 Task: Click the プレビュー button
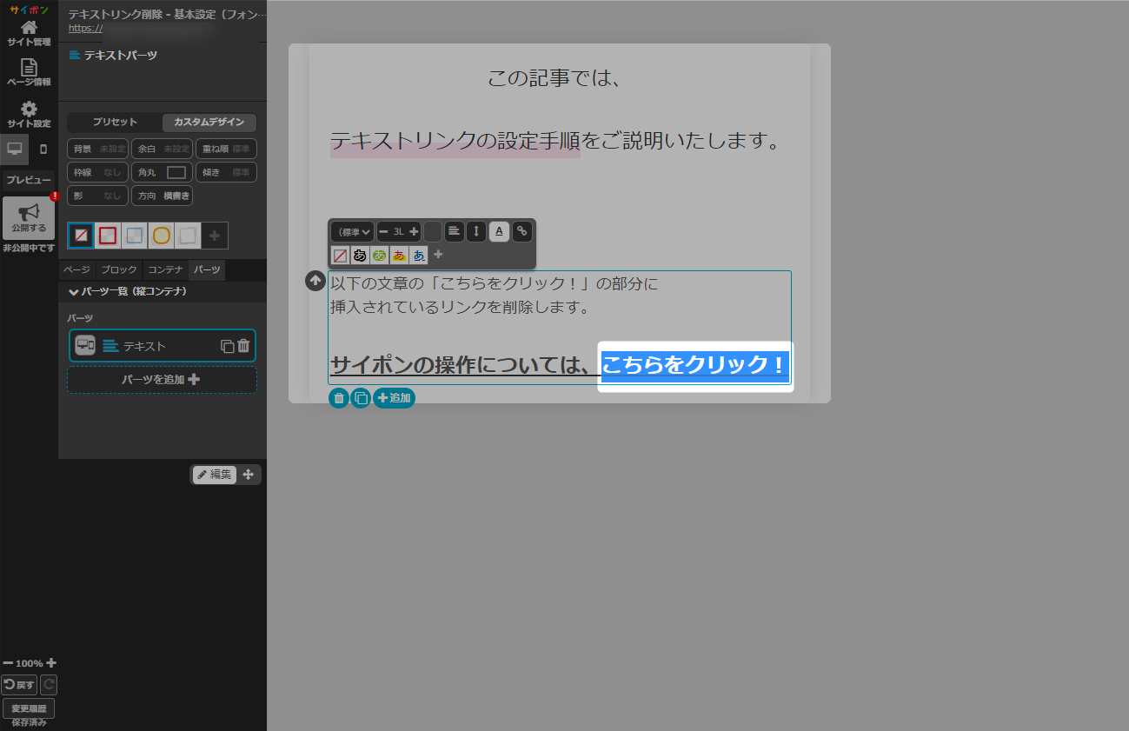29,180
